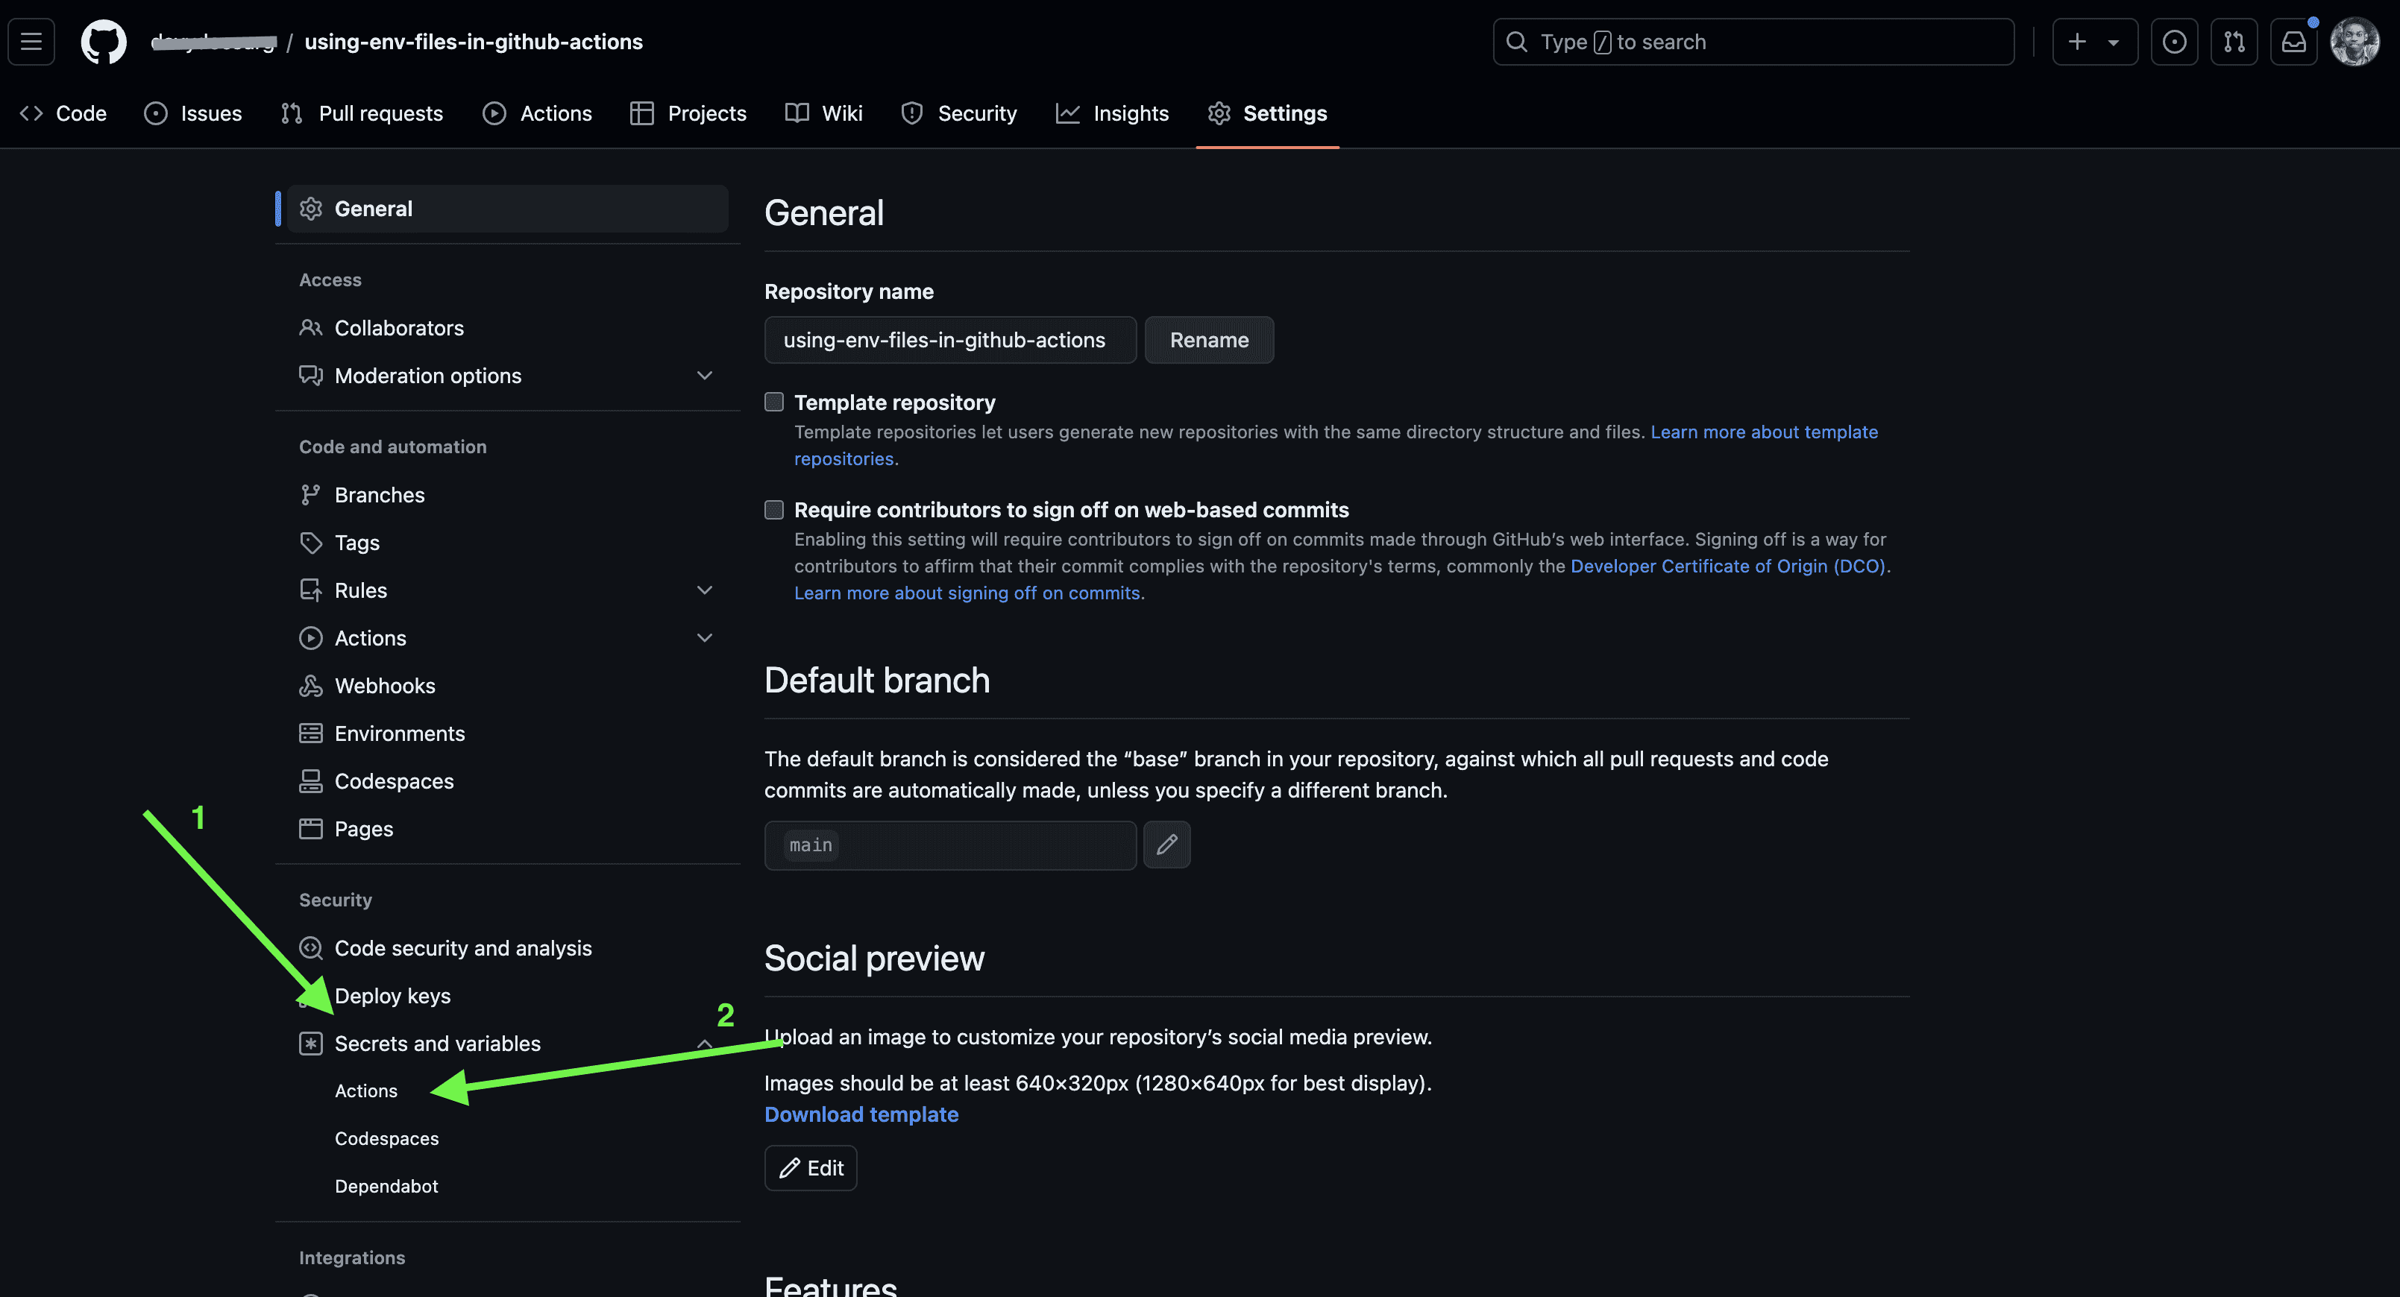Image resolution: width=2400 pixels, height=1297 pixels.
Task: Click the Codespaces monitor icon in sidebar
Action: [x=310, y=781]
